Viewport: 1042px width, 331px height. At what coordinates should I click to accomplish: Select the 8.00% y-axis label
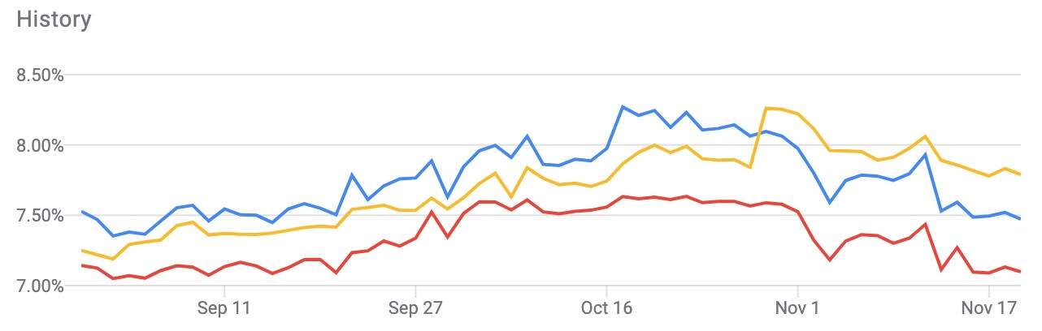coord(41,146)
